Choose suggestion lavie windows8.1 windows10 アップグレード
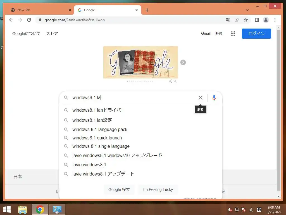 pyautogui.click(x=141, y=155)
